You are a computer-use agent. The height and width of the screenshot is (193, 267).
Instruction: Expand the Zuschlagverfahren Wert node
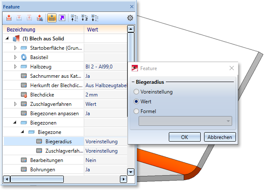coord(15,104)
